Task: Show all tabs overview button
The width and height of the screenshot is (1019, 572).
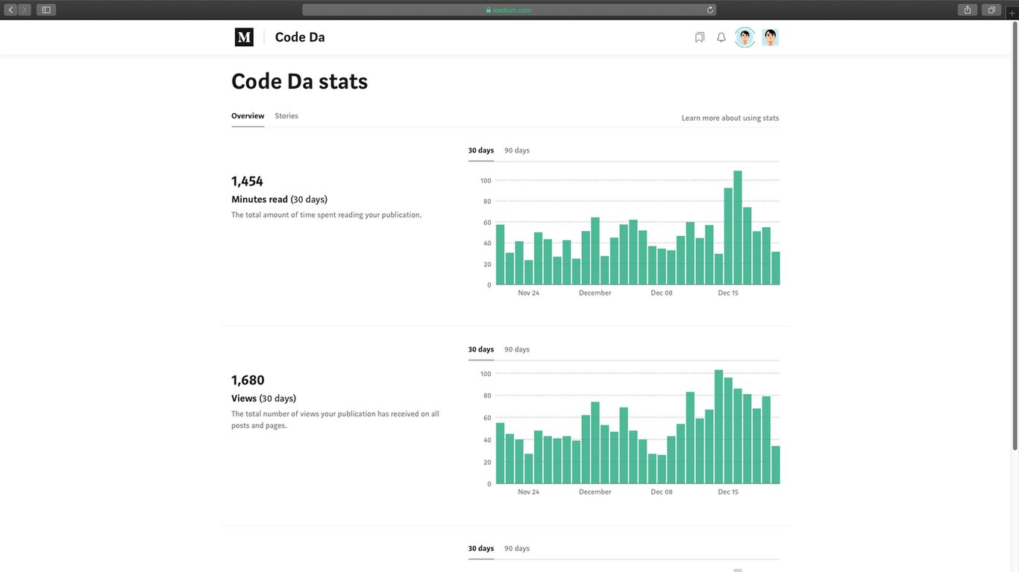Action: coord(991,10)
